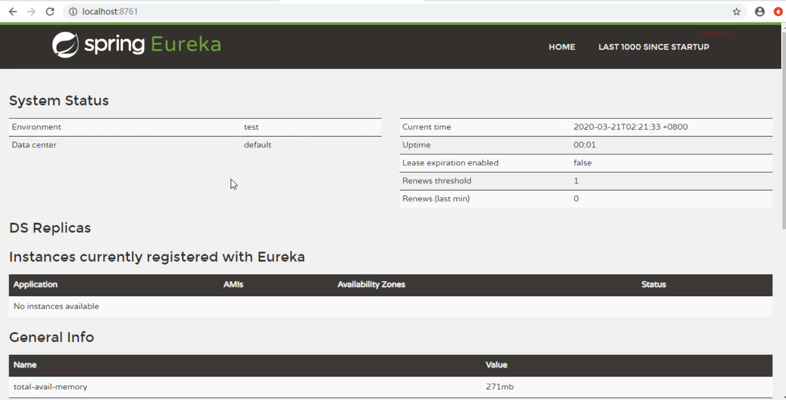Click the AMIs column header
Viewport: 786px width, 400px height.
233,284
